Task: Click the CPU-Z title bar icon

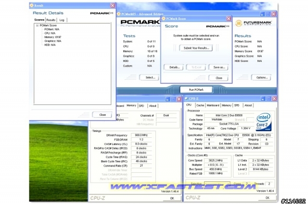Action: [x=186, y=98]
